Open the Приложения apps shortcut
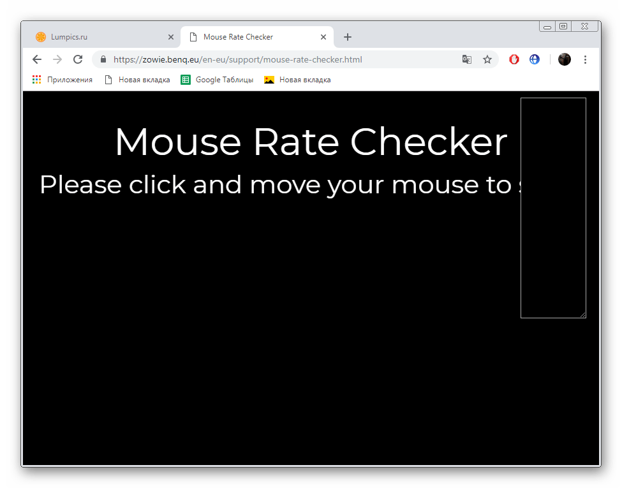The width and height of the screenshot is (622, 488). tap(63, 80)
